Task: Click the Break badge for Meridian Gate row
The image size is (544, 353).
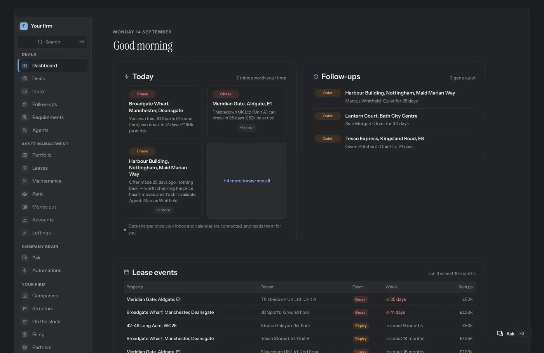Action: click(360, 300)
